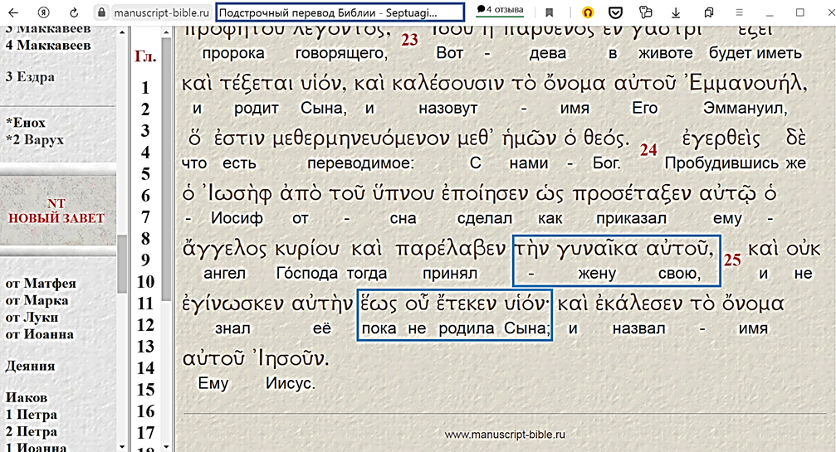Go to chapter 11

click(145, 304)
